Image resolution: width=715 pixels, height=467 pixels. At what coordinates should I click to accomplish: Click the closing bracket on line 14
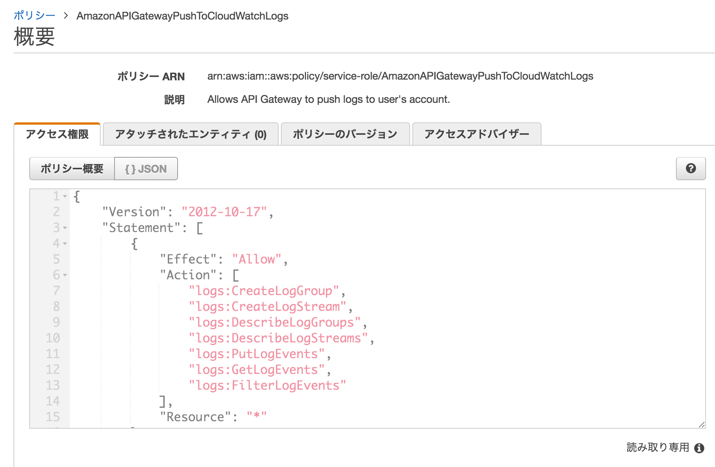click(163, 401)
